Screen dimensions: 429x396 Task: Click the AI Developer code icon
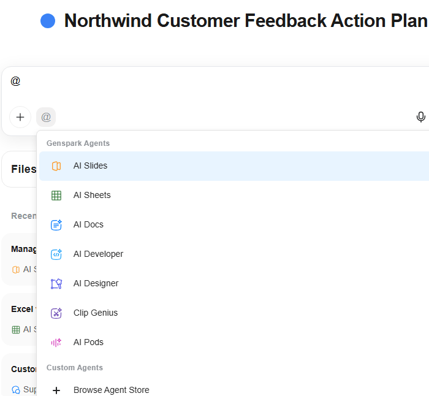pyautogui.click(x=56, y=254)
